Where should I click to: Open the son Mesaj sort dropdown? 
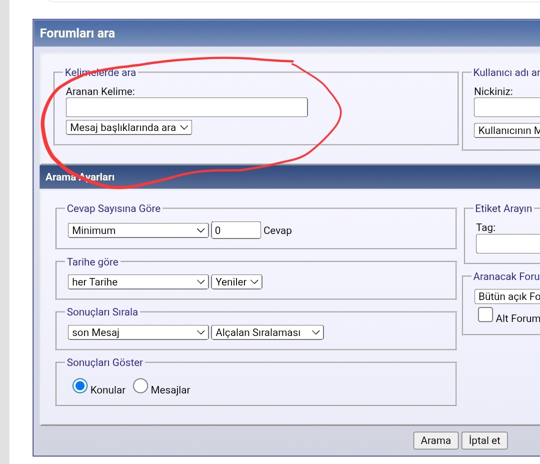pyautogui.click(x=138, y=332)
